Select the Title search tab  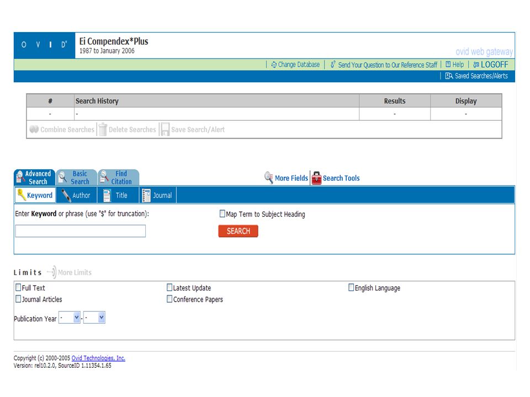[118, 195]
